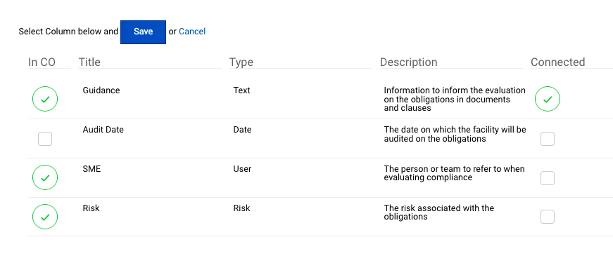
Task: Select the Risk title cell
Action: 91,208
